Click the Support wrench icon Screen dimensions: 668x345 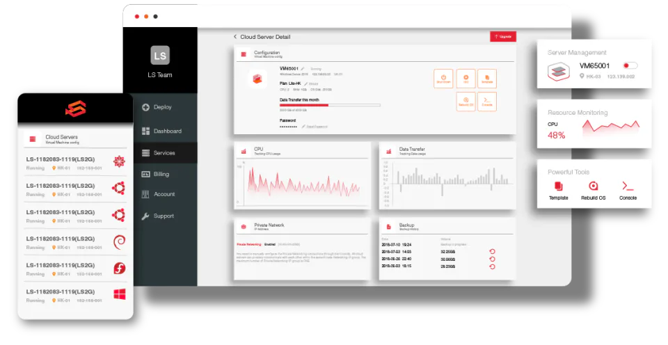click(145, 216)
